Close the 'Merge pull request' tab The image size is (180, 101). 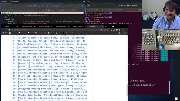tap(85, 27)
